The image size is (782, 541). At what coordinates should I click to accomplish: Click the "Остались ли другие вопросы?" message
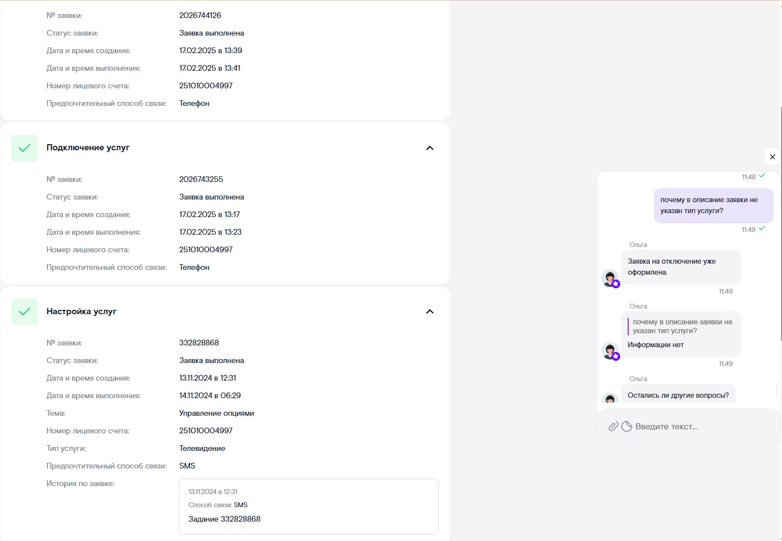point(678,395)
